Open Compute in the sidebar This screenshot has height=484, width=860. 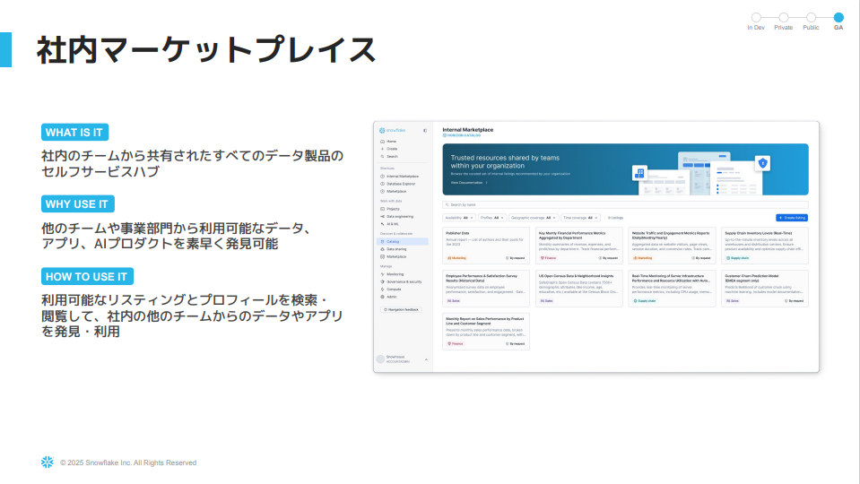coord(390,289)
